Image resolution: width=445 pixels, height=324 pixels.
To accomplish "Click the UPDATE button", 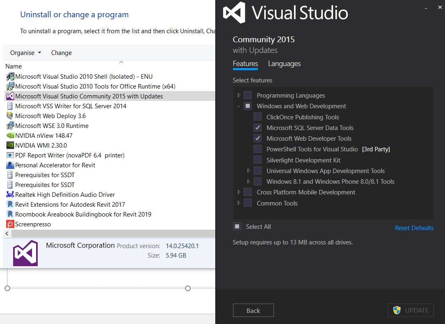I will point(411,310).
